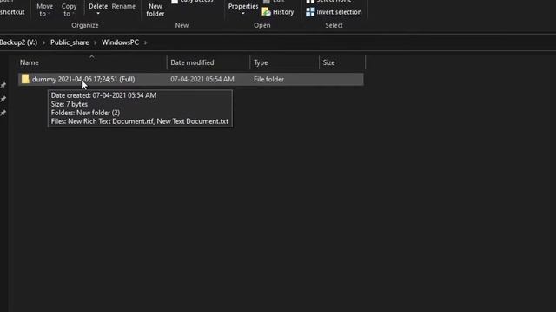This screenshot has height=312, width=556.
Task: Click the Invert selection icon
Action: pyautogui.click(x=310, y=12)
